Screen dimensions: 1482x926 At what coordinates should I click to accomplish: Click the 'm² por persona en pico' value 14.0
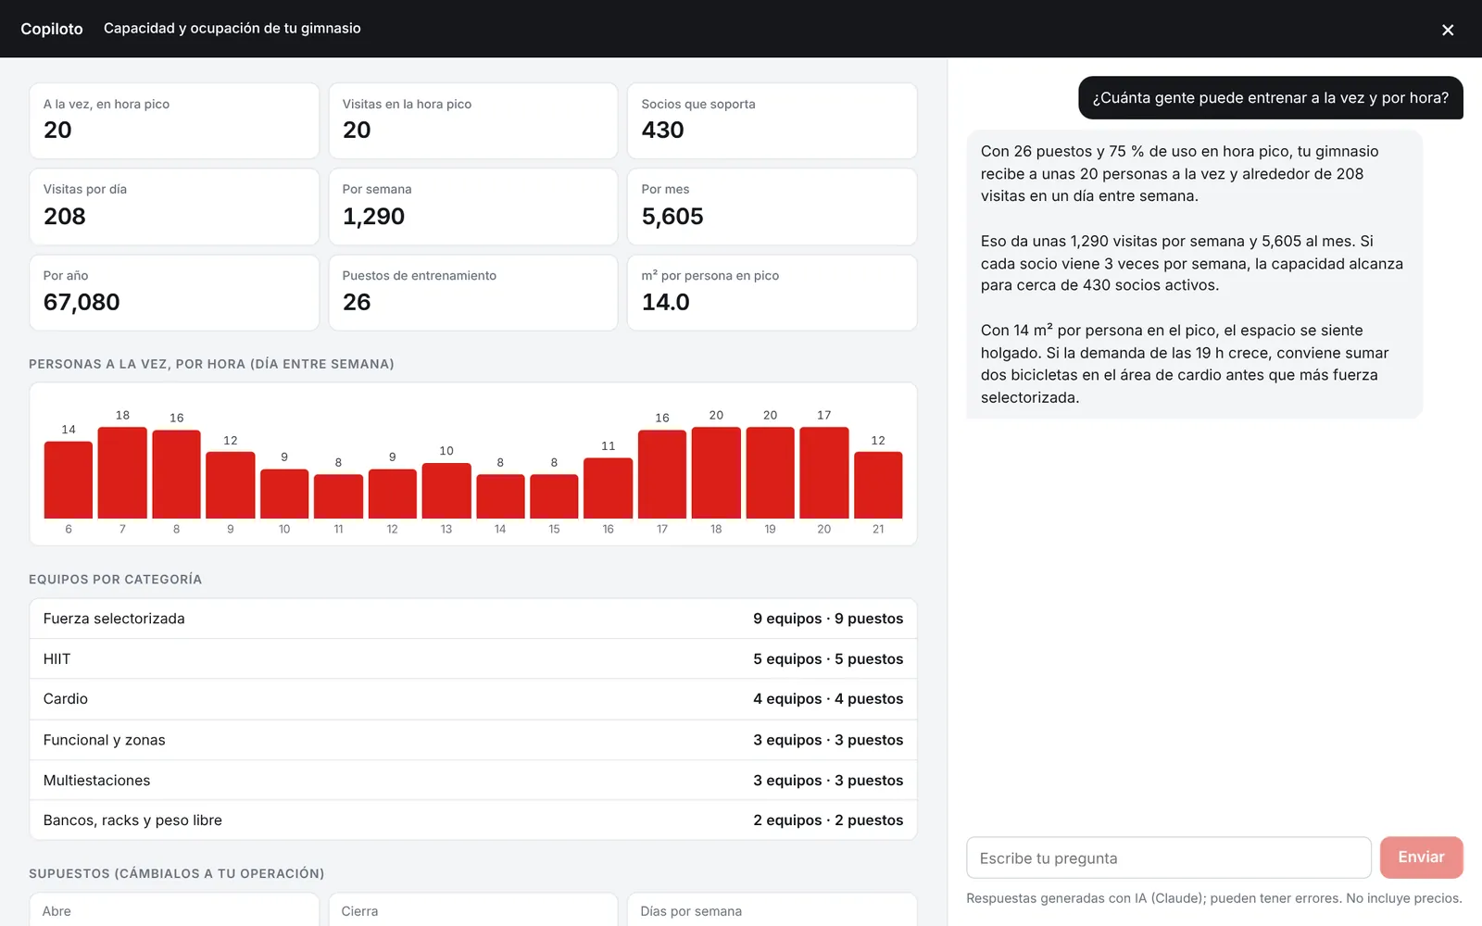point(665,303)
